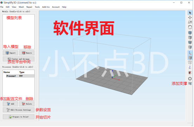Click Center and Arrange button
194x127 pixels.
19,59
